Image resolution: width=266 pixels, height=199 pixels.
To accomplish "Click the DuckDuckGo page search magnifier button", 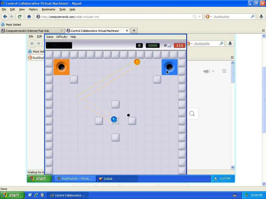I will pos(192,113).
